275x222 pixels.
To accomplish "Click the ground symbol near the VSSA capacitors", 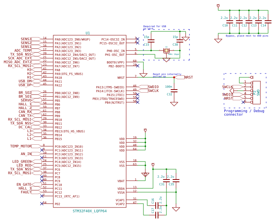I will point(176,209).
